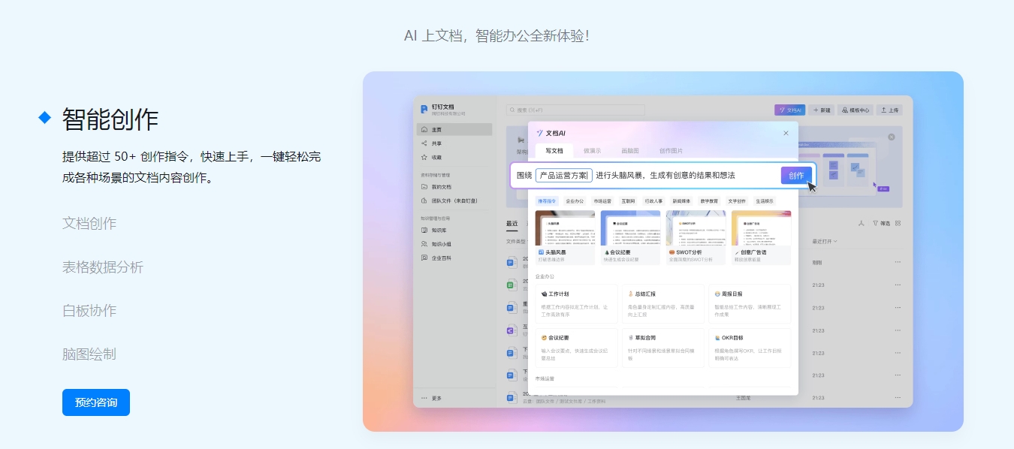Viewport: 1014px width, 449px height.
Task: Click the 预约咨询 button
Action: tap(96, 402)
